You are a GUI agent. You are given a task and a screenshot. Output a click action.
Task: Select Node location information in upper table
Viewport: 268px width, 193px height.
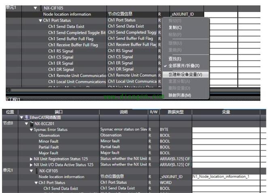67,14
